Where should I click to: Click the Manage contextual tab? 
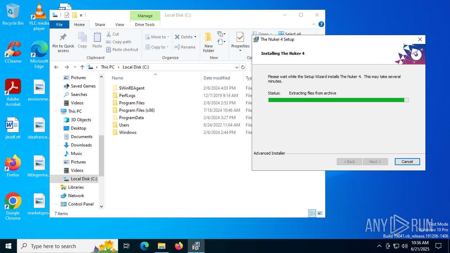(x=145, y=16)
